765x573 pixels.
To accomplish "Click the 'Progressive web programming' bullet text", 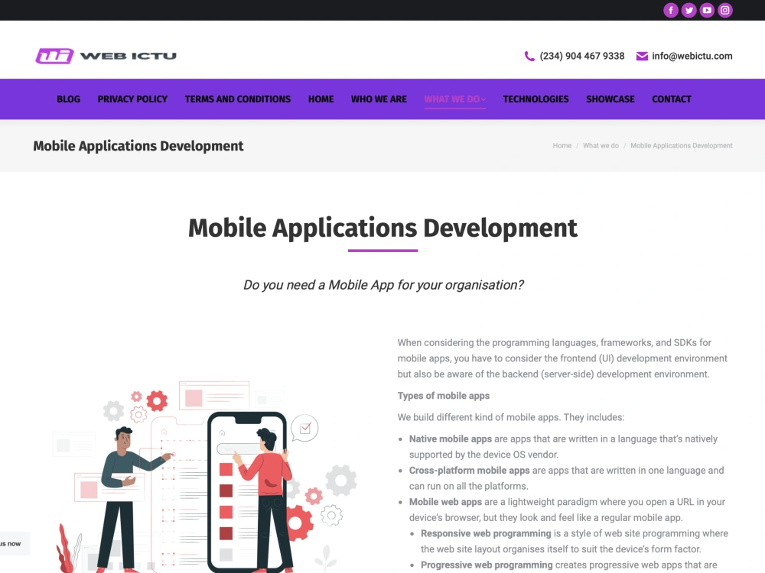I will point(487,565).
